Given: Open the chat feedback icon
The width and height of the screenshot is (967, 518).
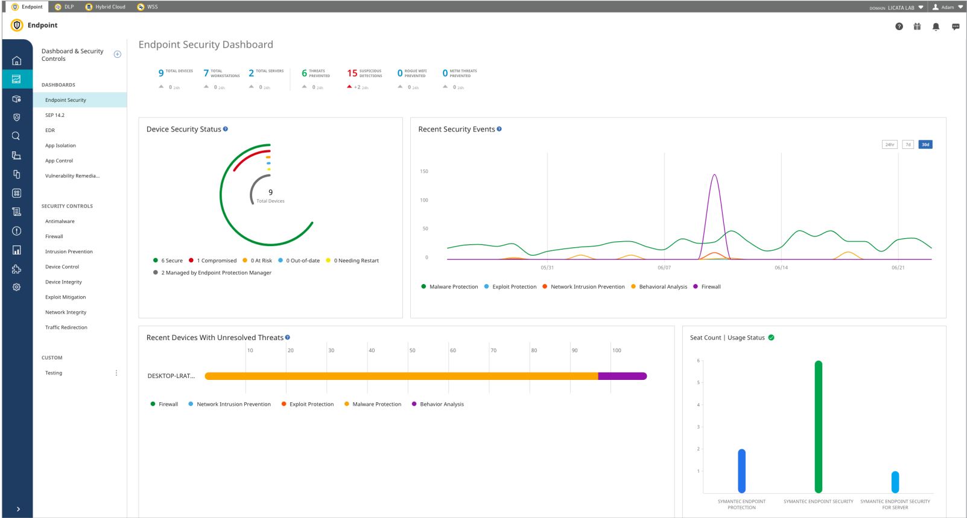Looking at the screenshot, I should tap(956, 27).
